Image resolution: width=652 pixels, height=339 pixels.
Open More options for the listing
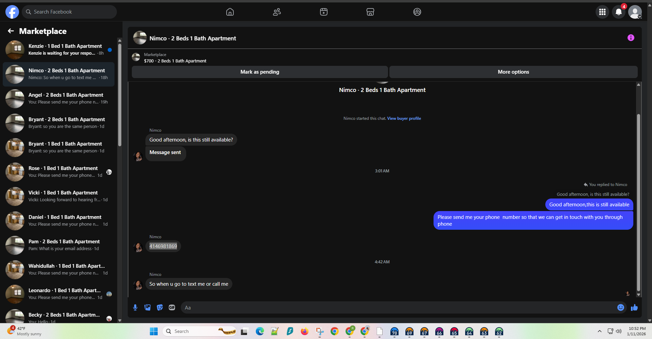pos(513,72)
